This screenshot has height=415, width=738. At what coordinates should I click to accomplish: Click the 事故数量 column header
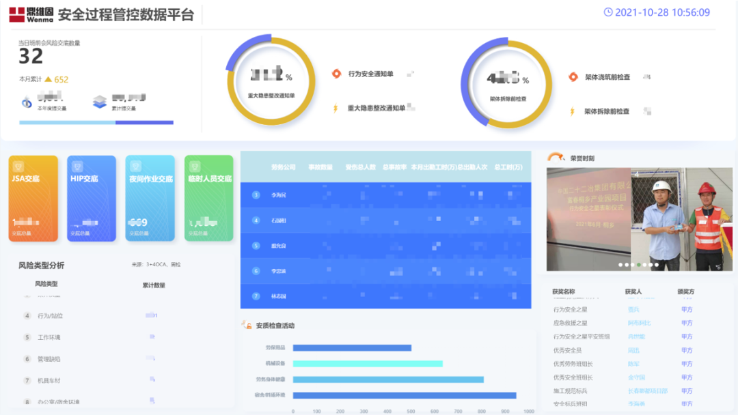pyautogui.click(x=320, y=167)
